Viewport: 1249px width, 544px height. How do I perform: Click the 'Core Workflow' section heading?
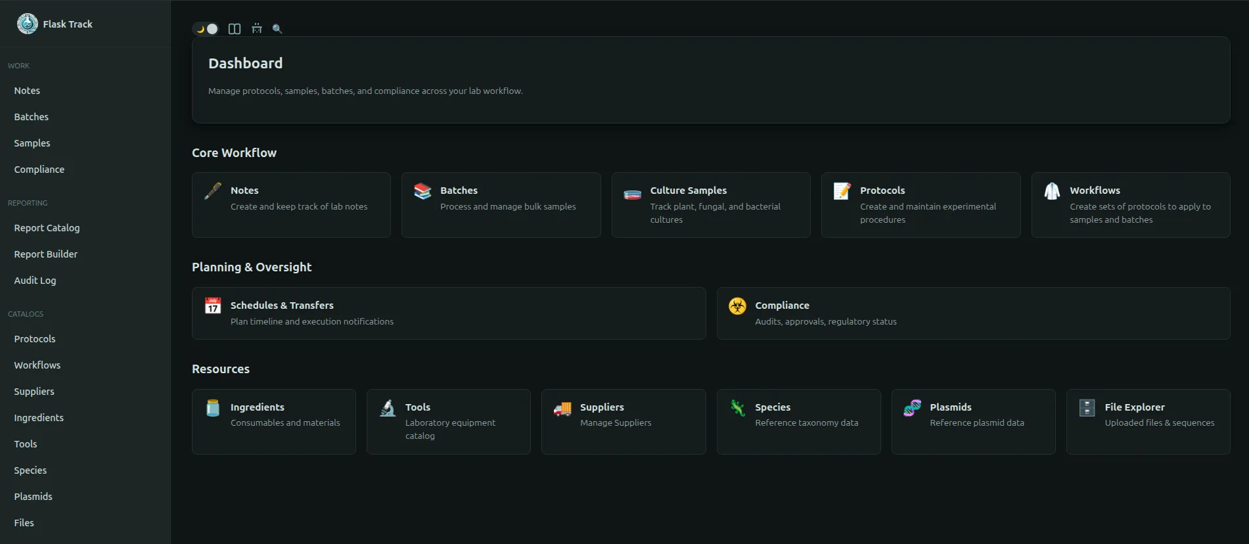(x=234, y=152)
